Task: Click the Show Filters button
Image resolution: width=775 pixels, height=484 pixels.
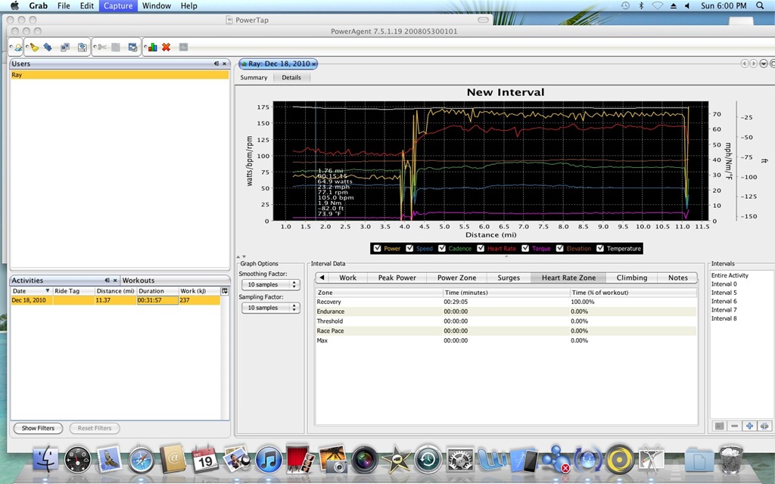Action: coord(38,428)
